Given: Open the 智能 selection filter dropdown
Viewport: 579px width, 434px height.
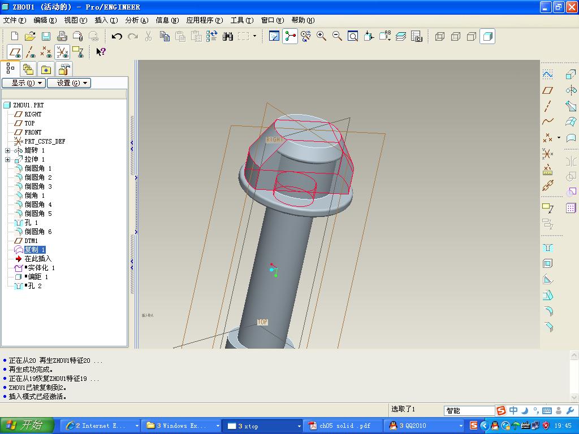Looking at the screenshot, I should [469, 410].
